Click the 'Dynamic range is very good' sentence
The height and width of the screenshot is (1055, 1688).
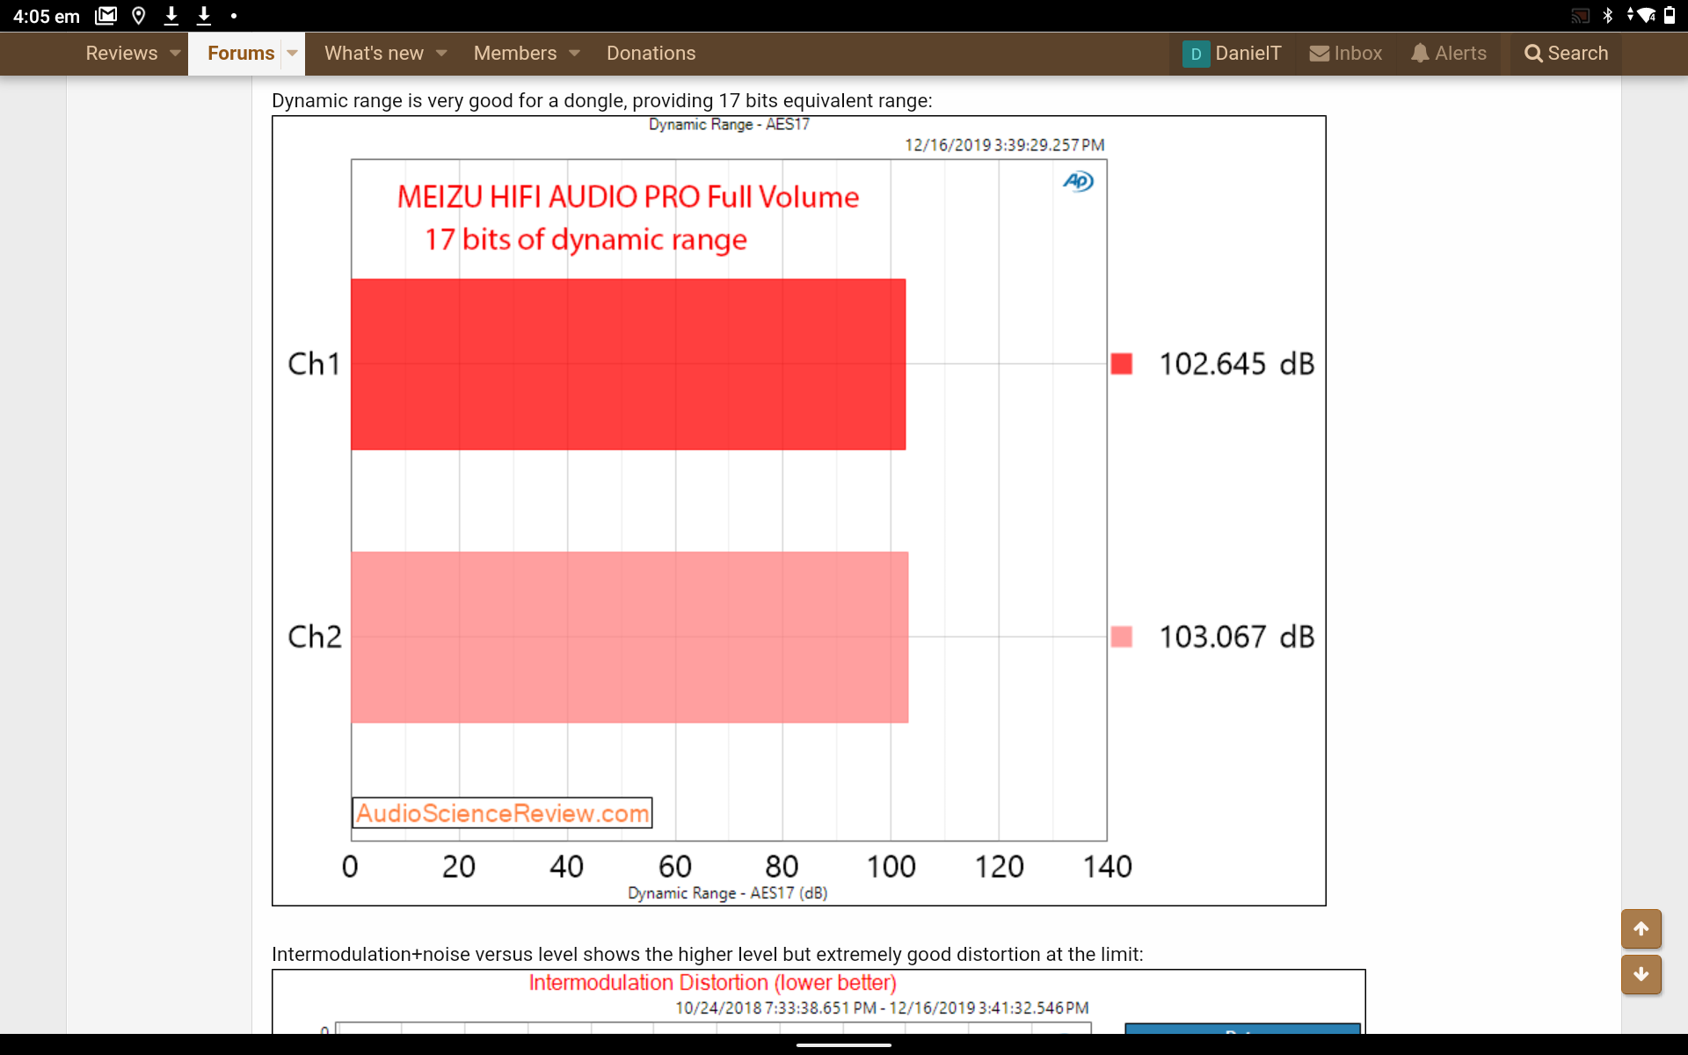point(602,100)
